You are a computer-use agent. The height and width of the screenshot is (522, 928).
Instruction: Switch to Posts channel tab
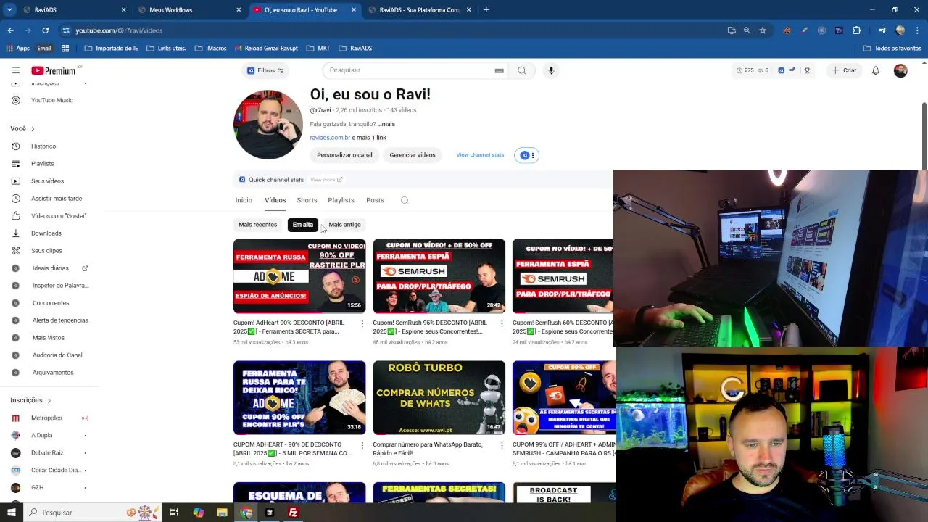375,200
